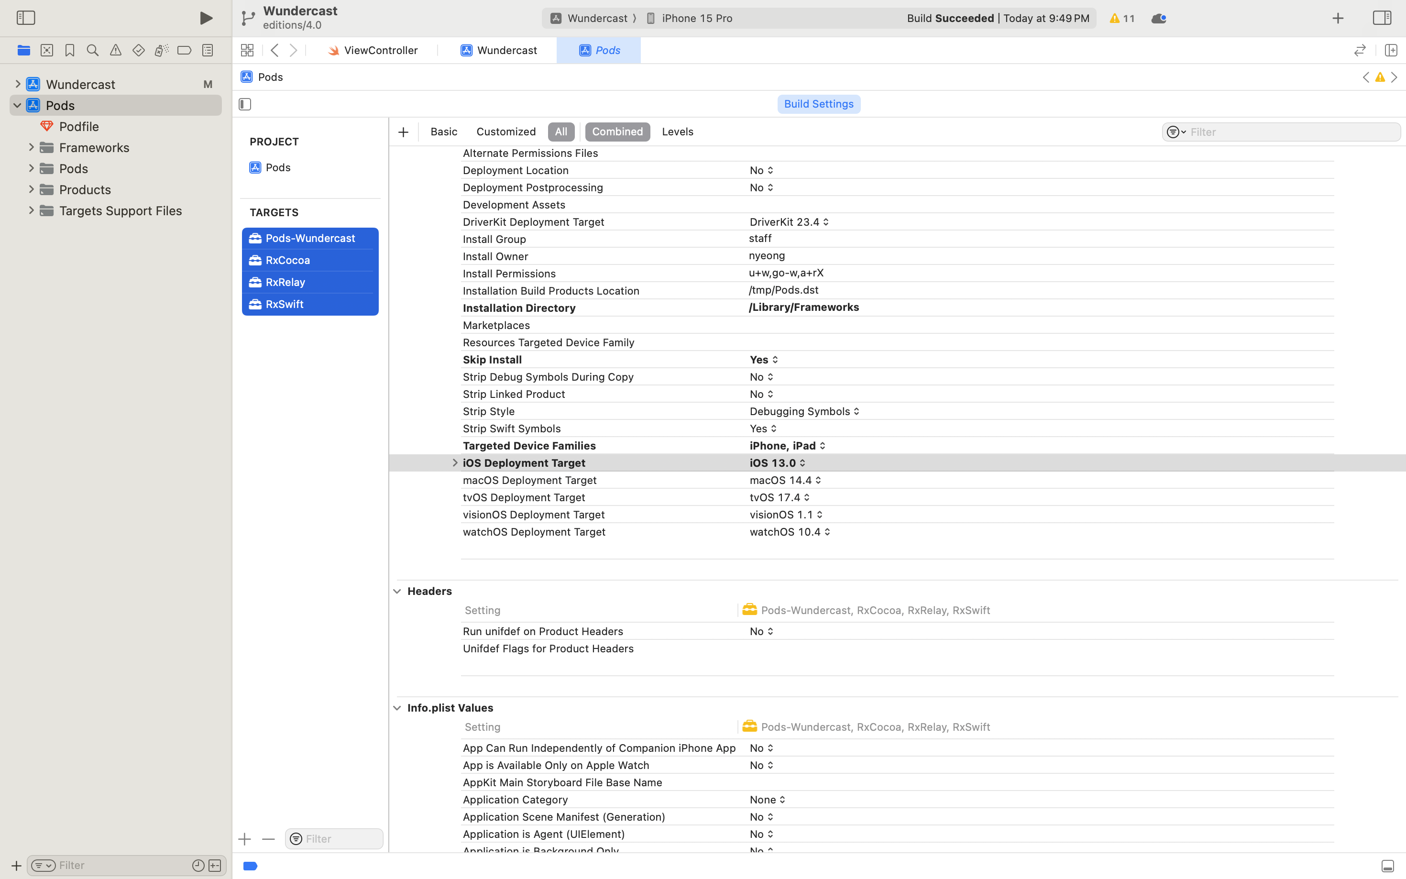The image size is (1406, 879).
Task: Open the Bookmark navigator
Action: pos(70,51)
